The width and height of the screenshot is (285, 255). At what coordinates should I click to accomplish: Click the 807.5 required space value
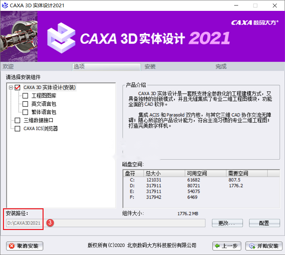[x=234, y=180]
